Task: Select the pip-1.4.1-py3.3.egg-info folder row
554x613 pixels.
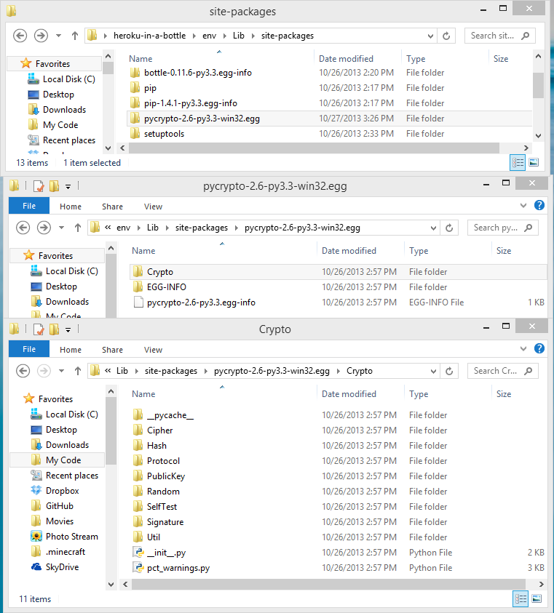Action: point(329,103)
